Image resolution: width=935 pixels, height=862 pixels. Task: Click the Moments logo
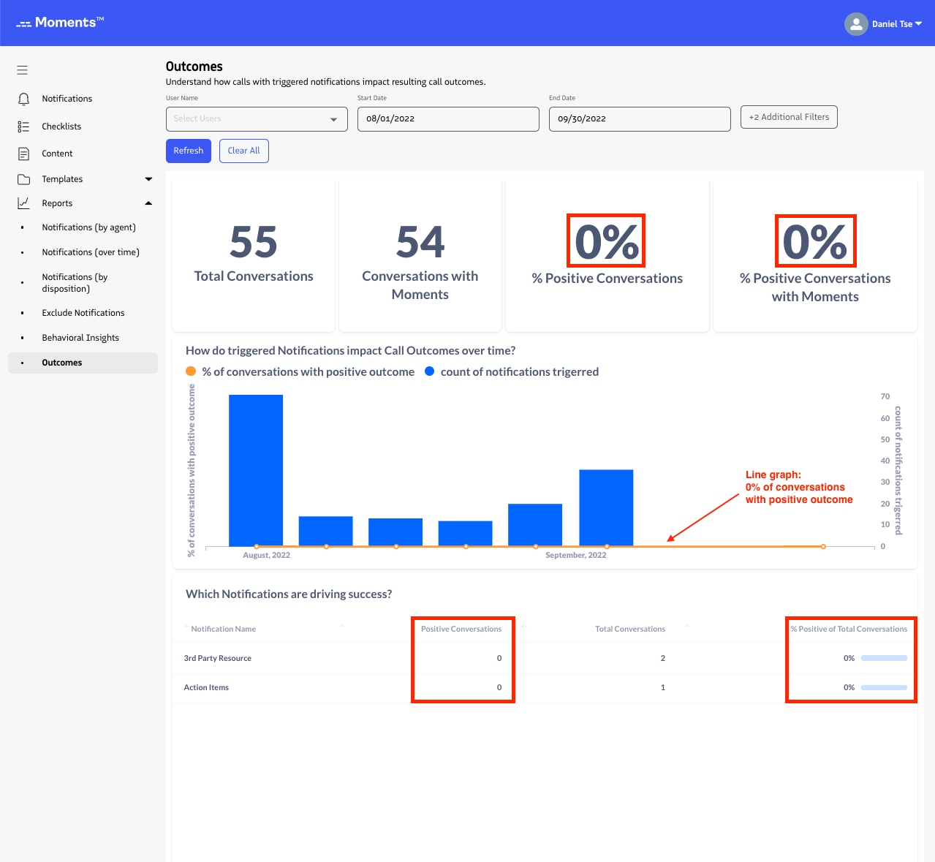coord(60,23)
